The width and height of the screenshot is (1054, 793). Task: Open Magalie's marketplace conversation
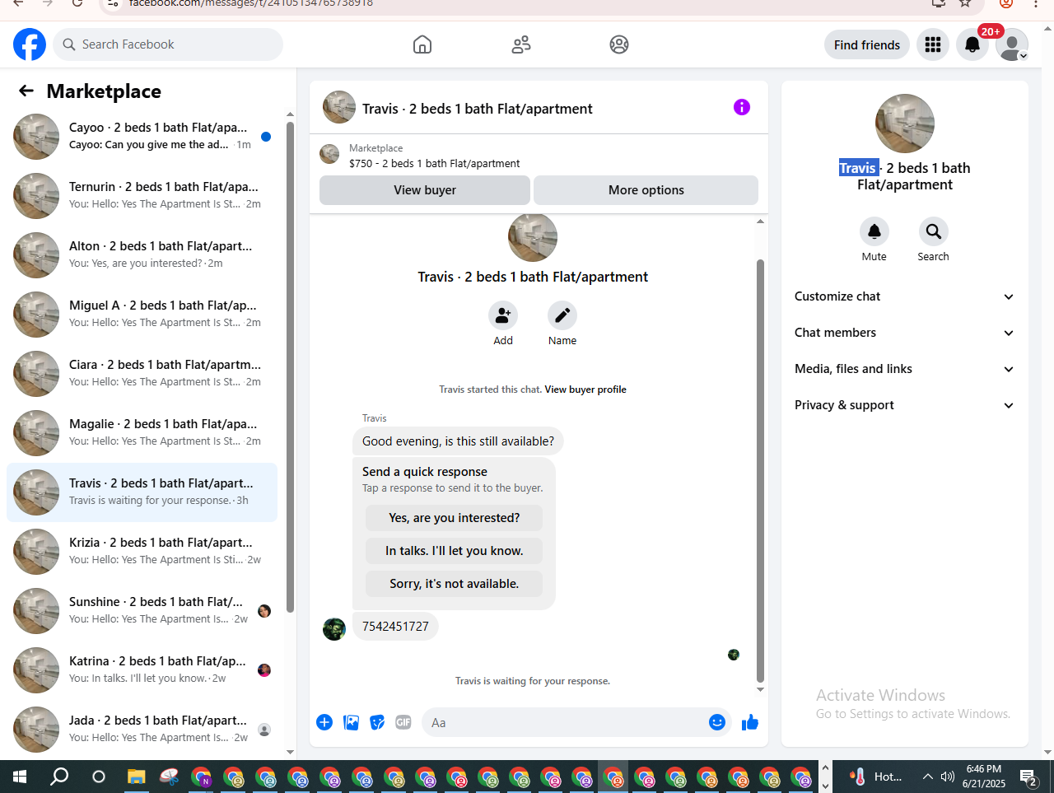(x=142, y=433)
